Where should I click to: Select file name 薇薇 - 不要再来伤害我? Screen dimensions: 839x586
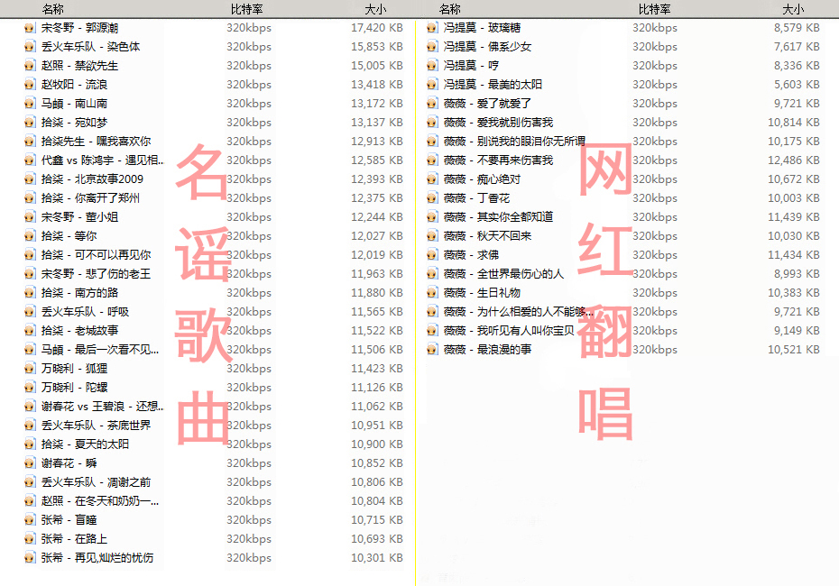coord(498,160)
